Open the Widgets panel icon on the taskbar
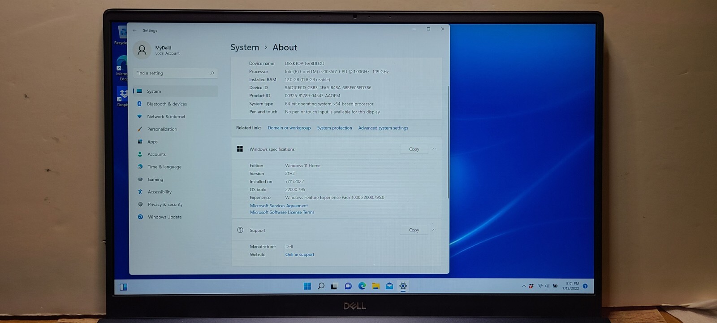 tap(124, 287)
